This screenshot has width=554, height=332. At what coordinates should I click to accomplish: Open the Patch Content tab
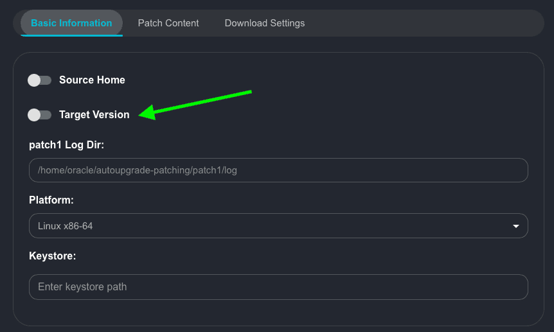(x=168, y=23)
